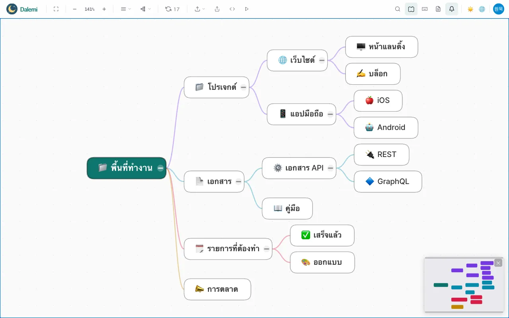The width and height of the screenshot is (509, 318).
Task: Open the language globe icon
Action: click(482, 9)
